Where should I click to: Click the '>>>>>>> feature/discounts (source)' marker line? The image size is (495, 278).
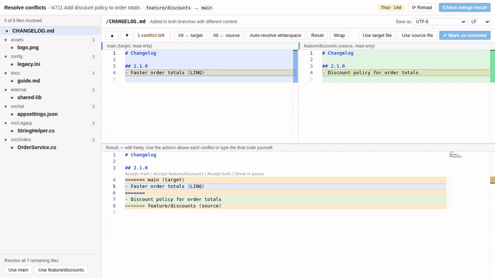[x=285, y=206]
